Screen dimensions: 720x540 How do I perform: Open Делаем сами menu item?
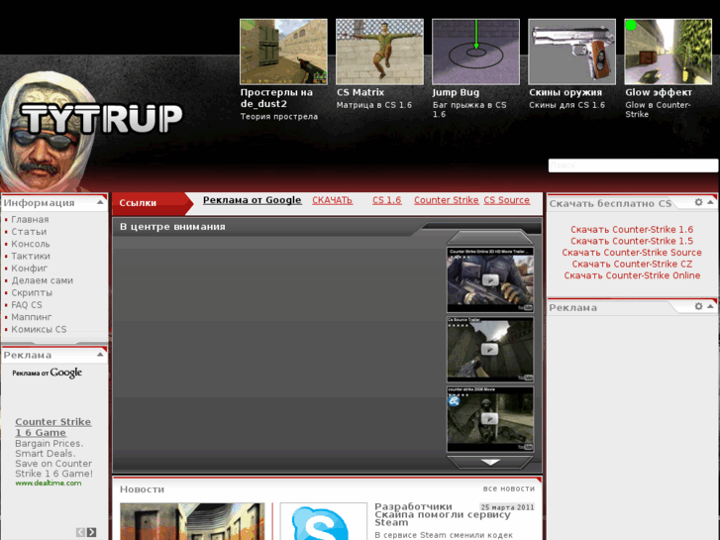point(43,280)
